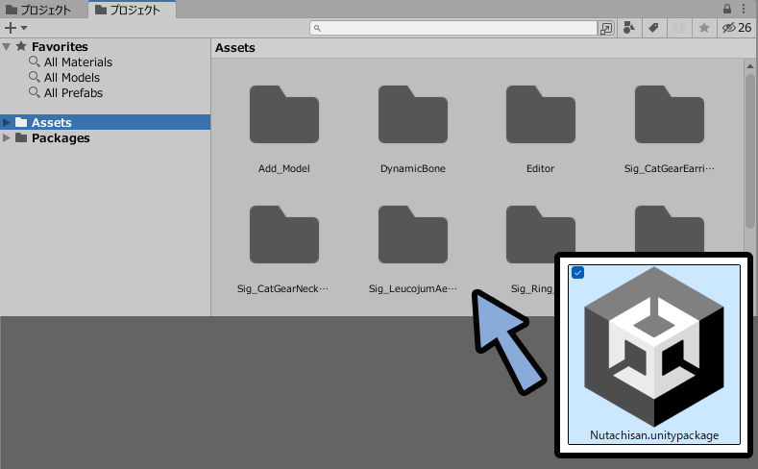The image size is (758, 469).
Task: Select the Assets row in tree
Action: 106,122
